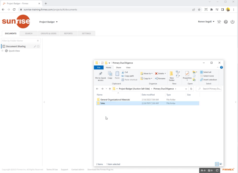Screen dimensions: 238x173
Task: Click Cut in the Explorer ribbon
Action: click(x=125, y=72)
